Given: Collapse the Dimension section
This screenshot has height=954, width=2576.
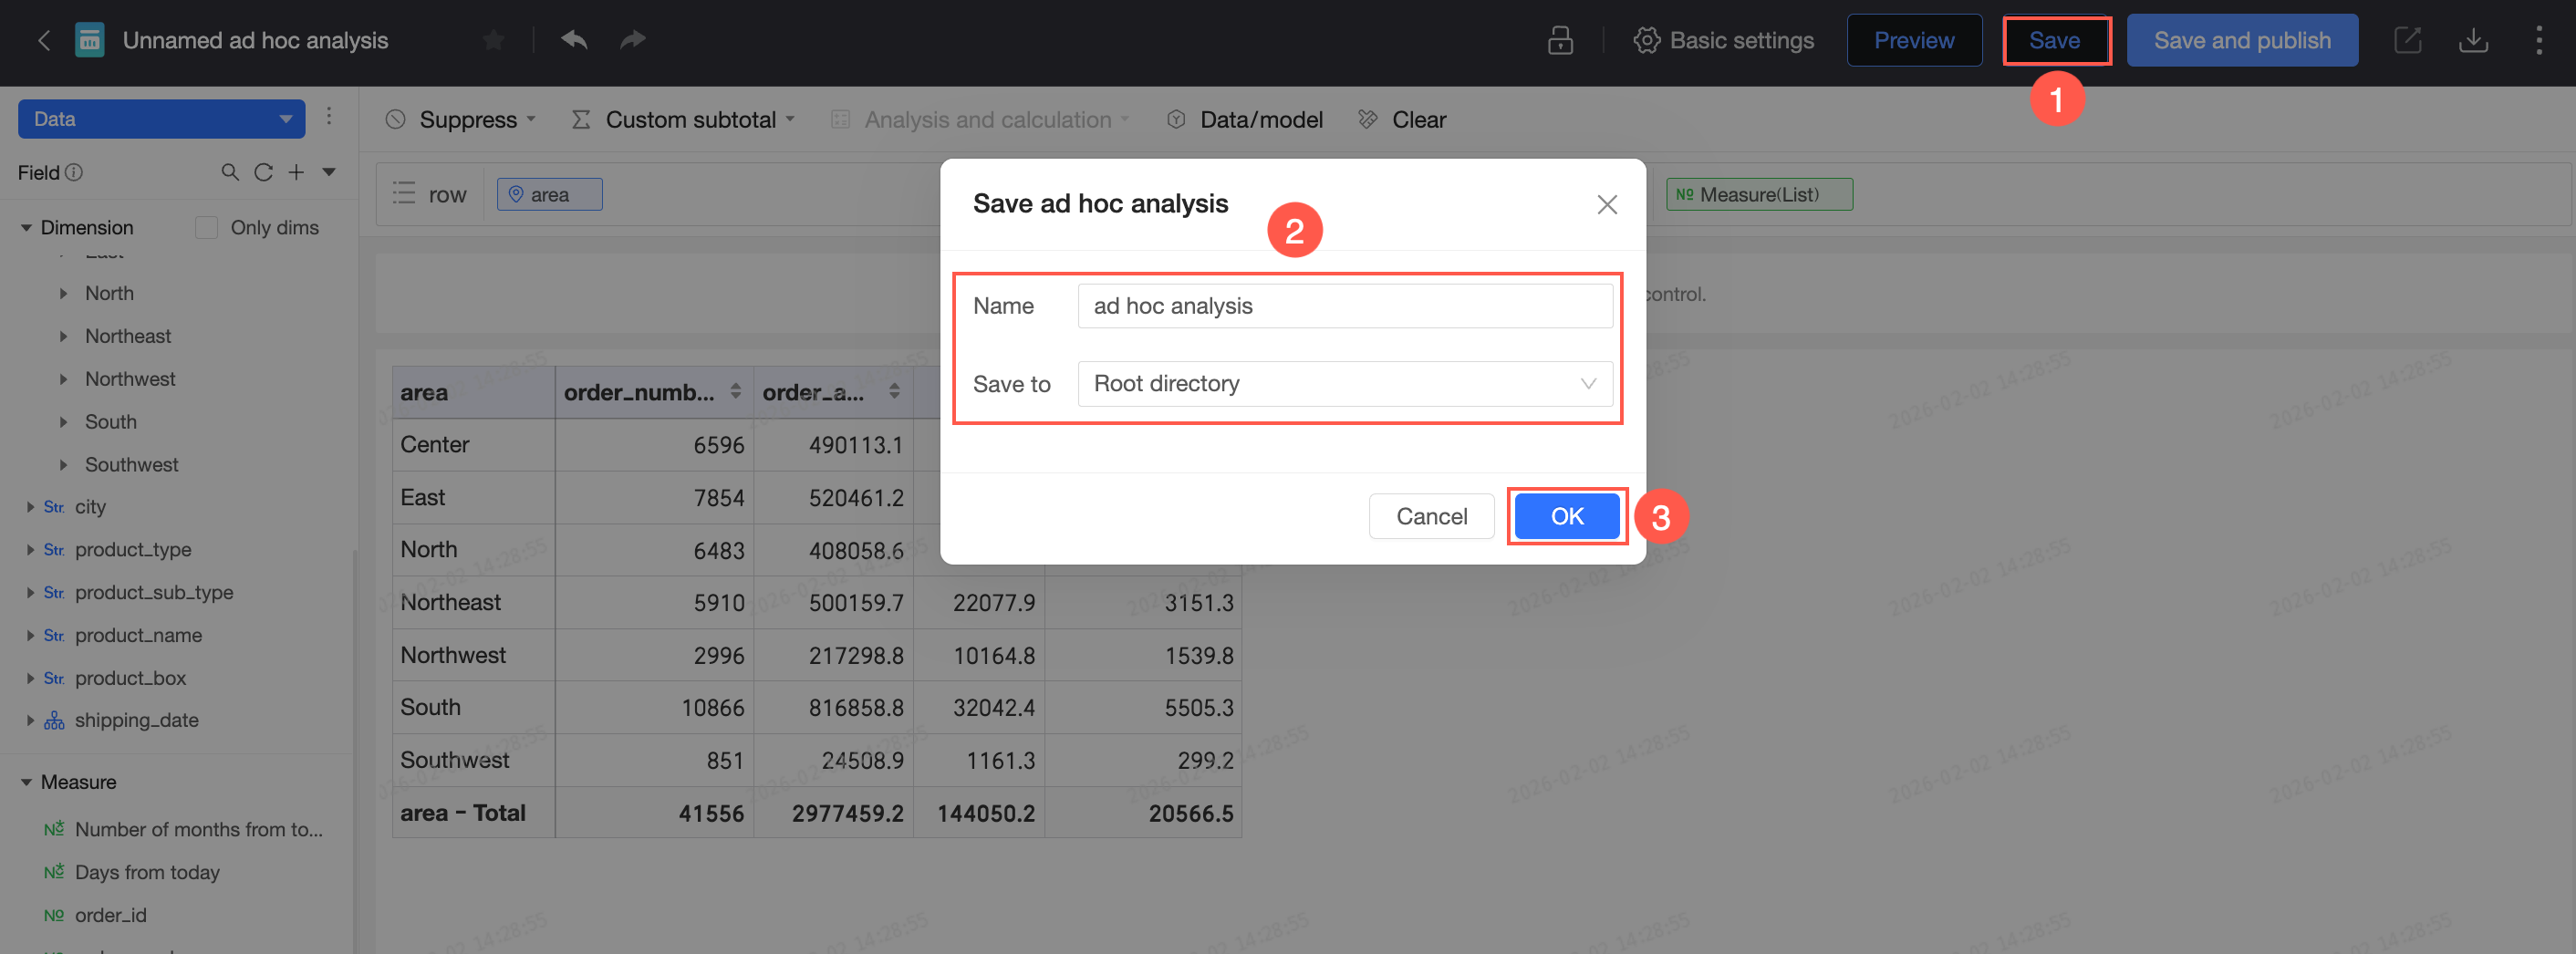Looking at the screenshot, I should pyautogui.click(x=26, y=228).
